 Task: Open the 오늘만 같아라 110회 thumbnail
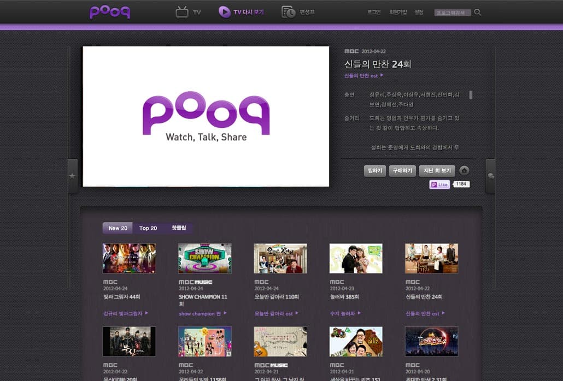pyautogui.click(x=280, y=258)
